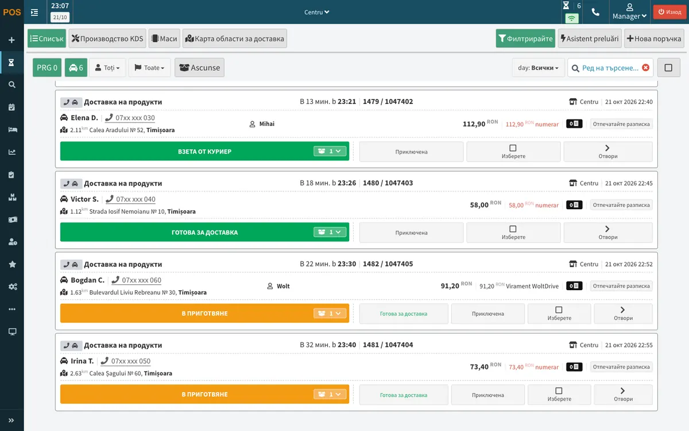
Task: Open Карта области за доставка tab
Action: click(234, 39)
